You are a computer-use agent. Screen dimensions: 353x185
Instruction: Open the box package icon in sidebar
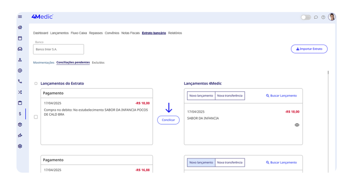pyautogui.click(x=20, y=125)
